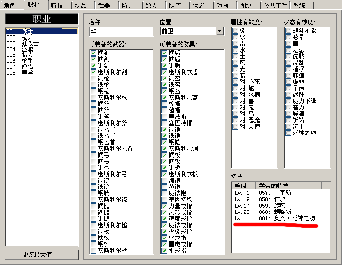Toggle the 雷 element efficiency box

click(235, 44)
